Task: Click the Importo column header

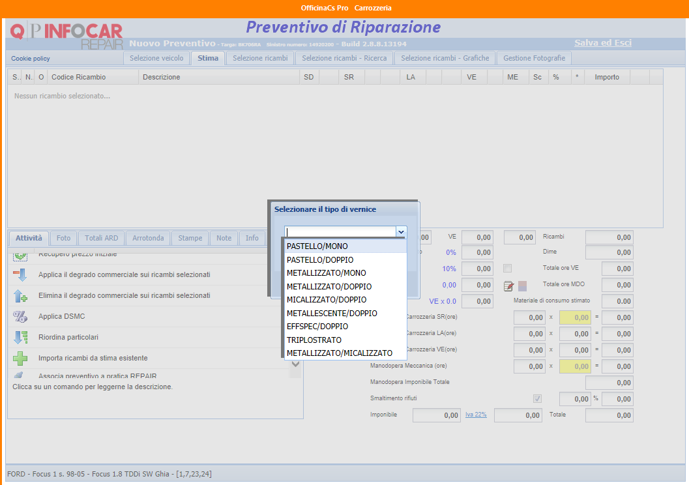Action: click(x=607, y=77)
